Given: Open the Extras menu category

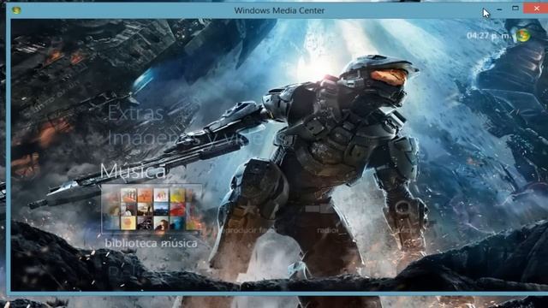Looking at the screenshot, I should 136,113.
